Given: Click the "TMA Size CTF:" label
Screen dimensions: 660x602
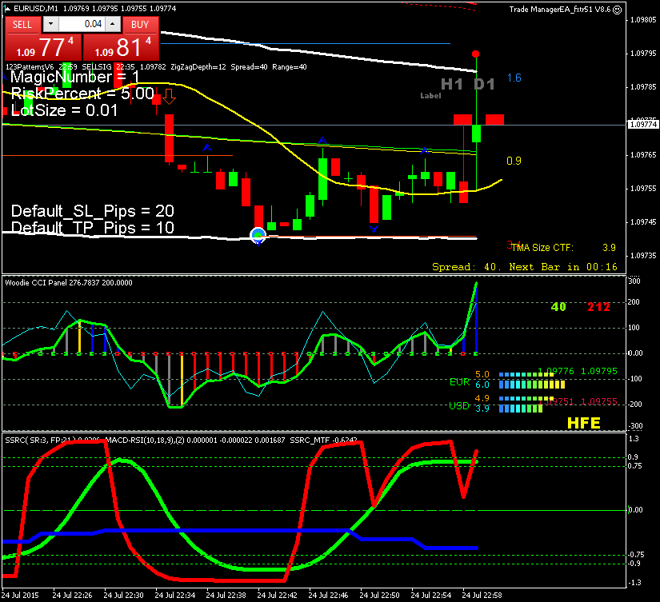Looking at the screenshot, I should tap(542, 248).
